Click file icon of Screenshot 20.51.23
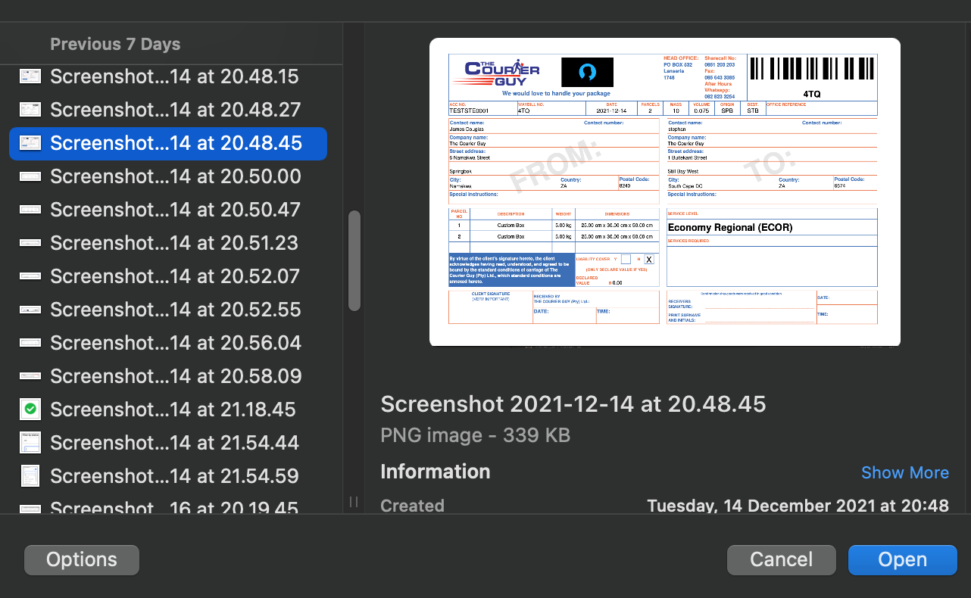Viewport: 971px width, 598px height. tap(30, 243)
